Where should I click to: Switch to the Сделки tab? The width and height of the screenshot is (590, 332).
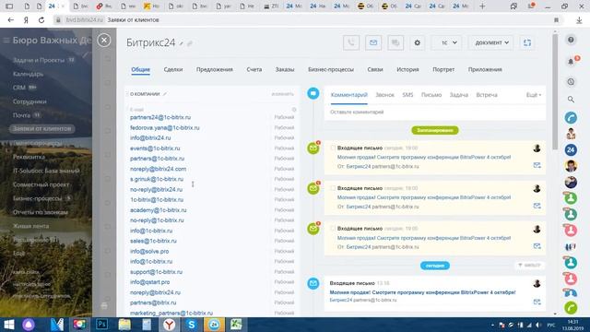pyautogui.click(x=173, y=70)
